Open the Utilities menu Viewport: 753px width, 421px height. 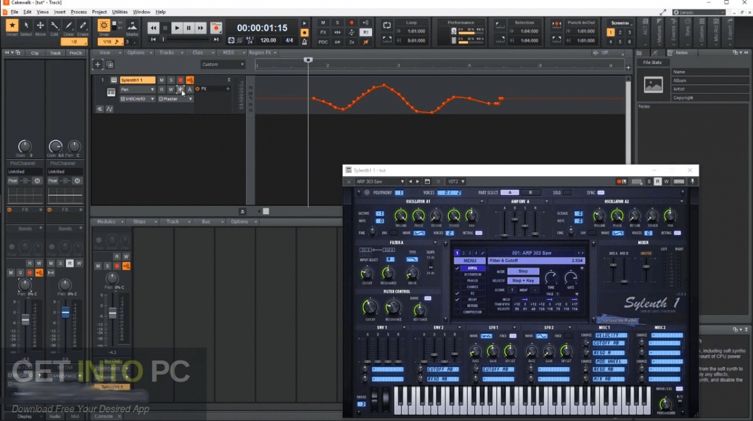tap(120, 12)
